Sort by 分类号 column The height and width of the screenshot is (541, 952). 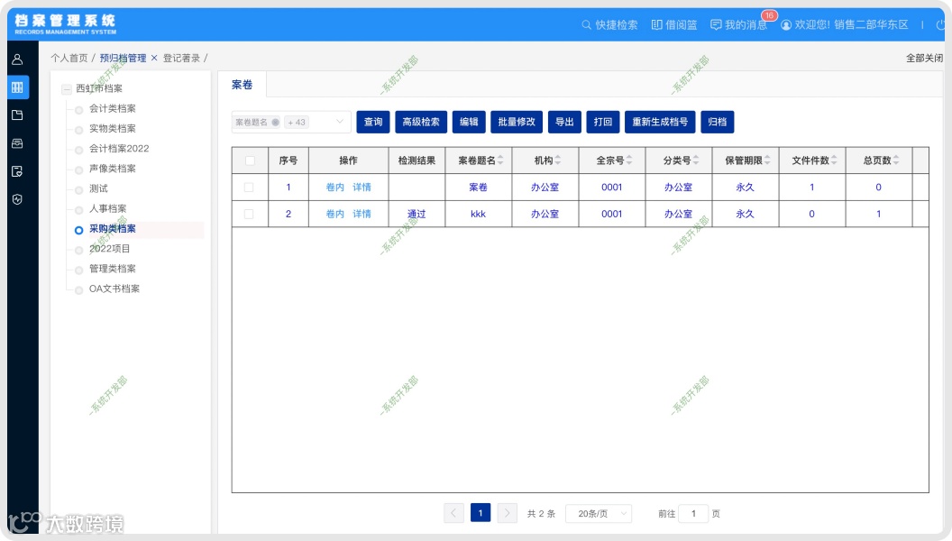[x=696, y=160]
